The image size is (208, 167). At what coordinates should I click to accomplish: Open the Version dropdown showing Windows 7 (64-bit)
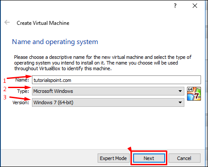coord(108,102)
